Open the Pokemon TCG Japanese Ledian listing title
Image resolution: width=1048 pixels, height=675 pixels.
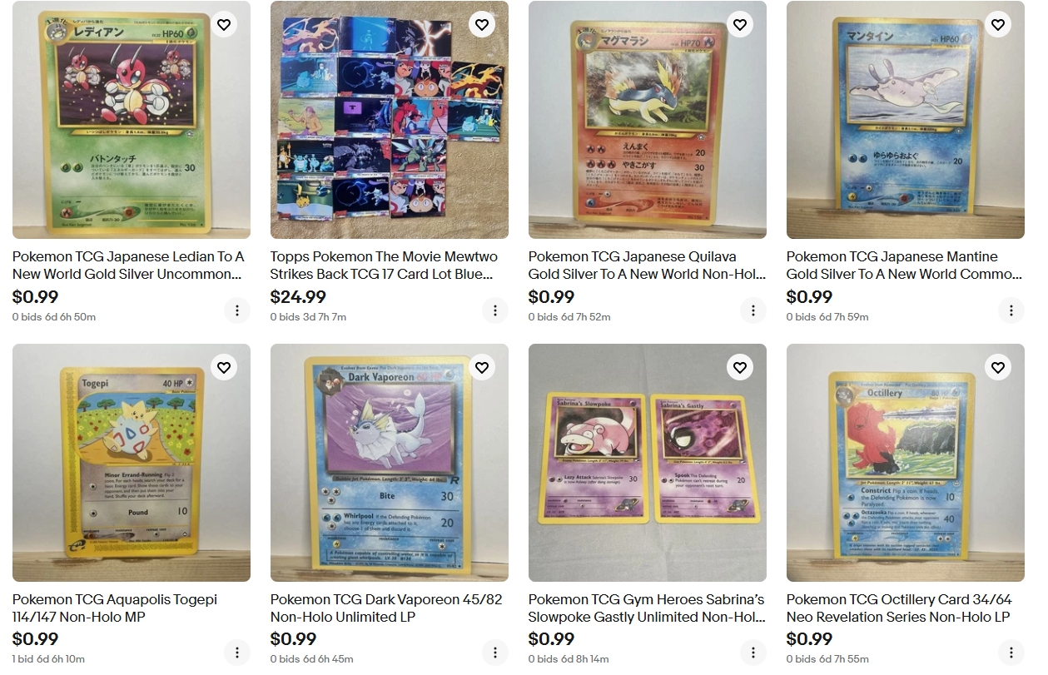pos(129,266)
